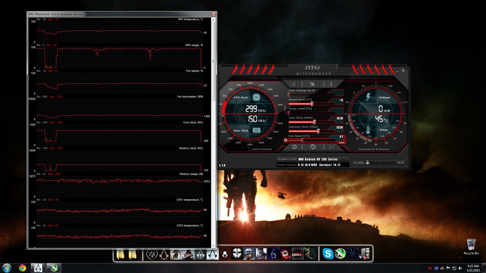
Task: Toggle the profile lock icon
Action: 368,163
